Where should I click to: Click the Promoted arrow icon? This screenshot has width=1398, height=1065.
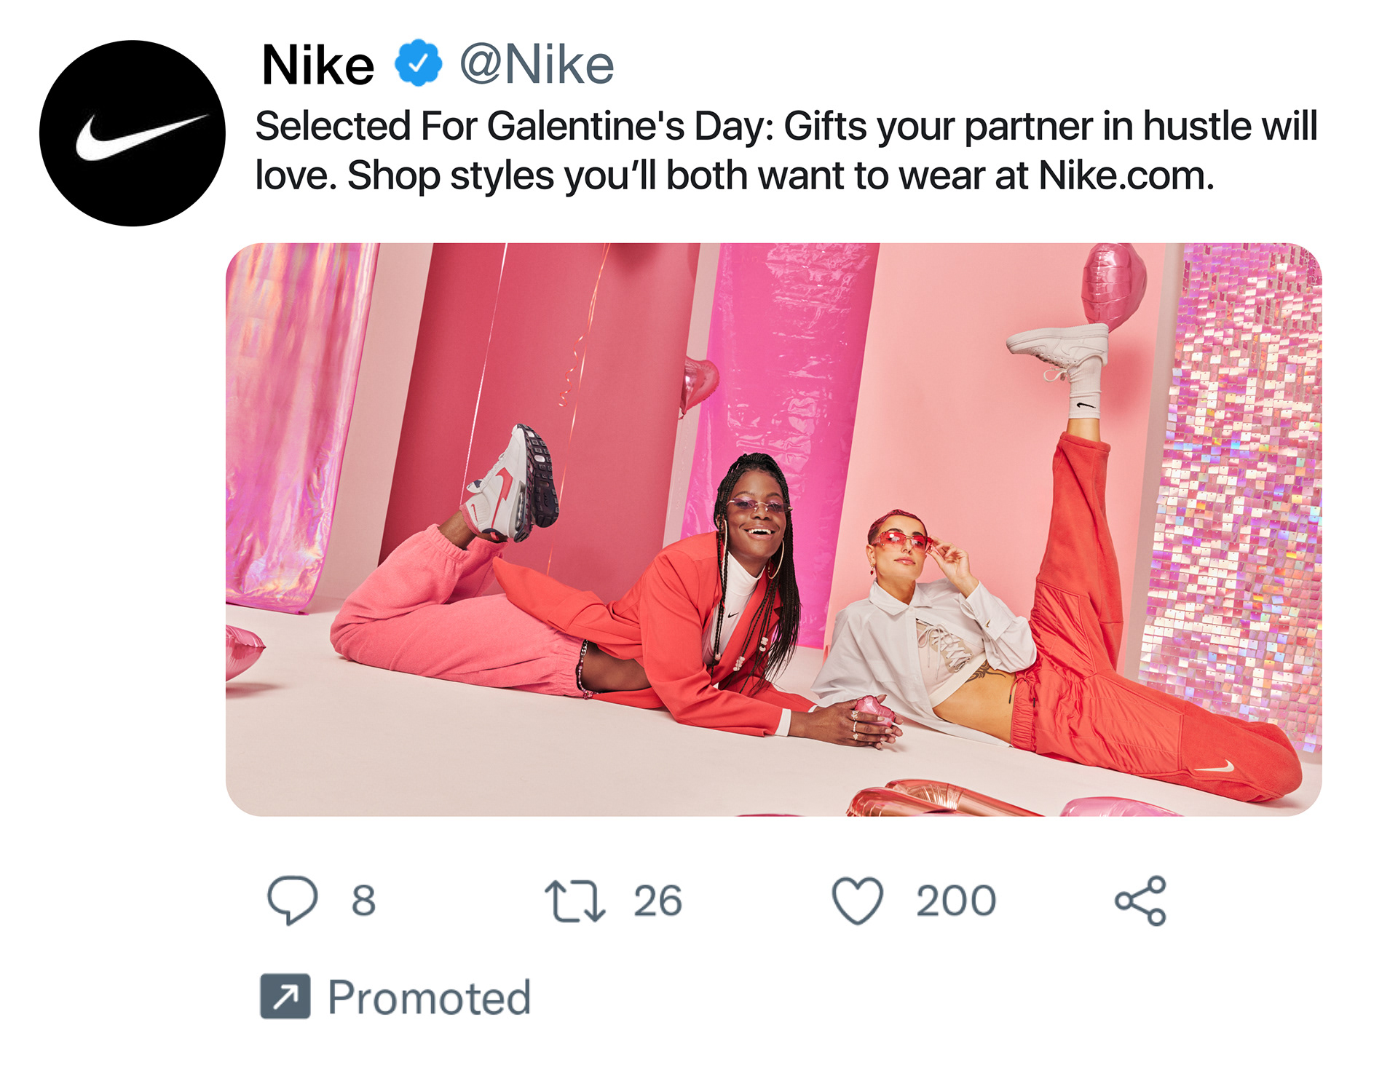285,996
